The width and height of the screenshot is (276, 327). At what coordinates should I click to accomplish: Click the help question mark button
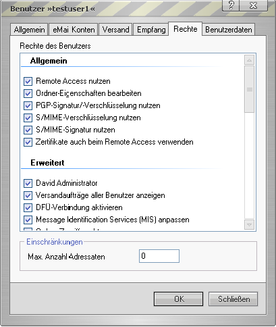point(231,5)
